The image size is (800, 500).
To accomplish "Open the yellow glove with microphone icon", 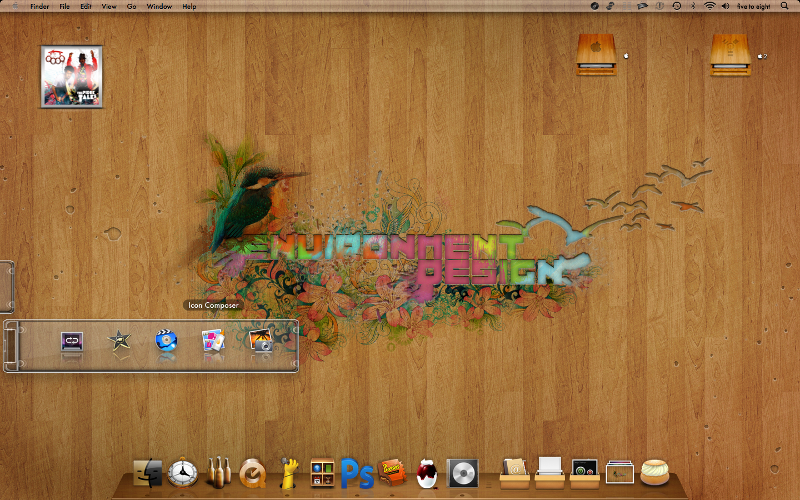I will point(288,473).
